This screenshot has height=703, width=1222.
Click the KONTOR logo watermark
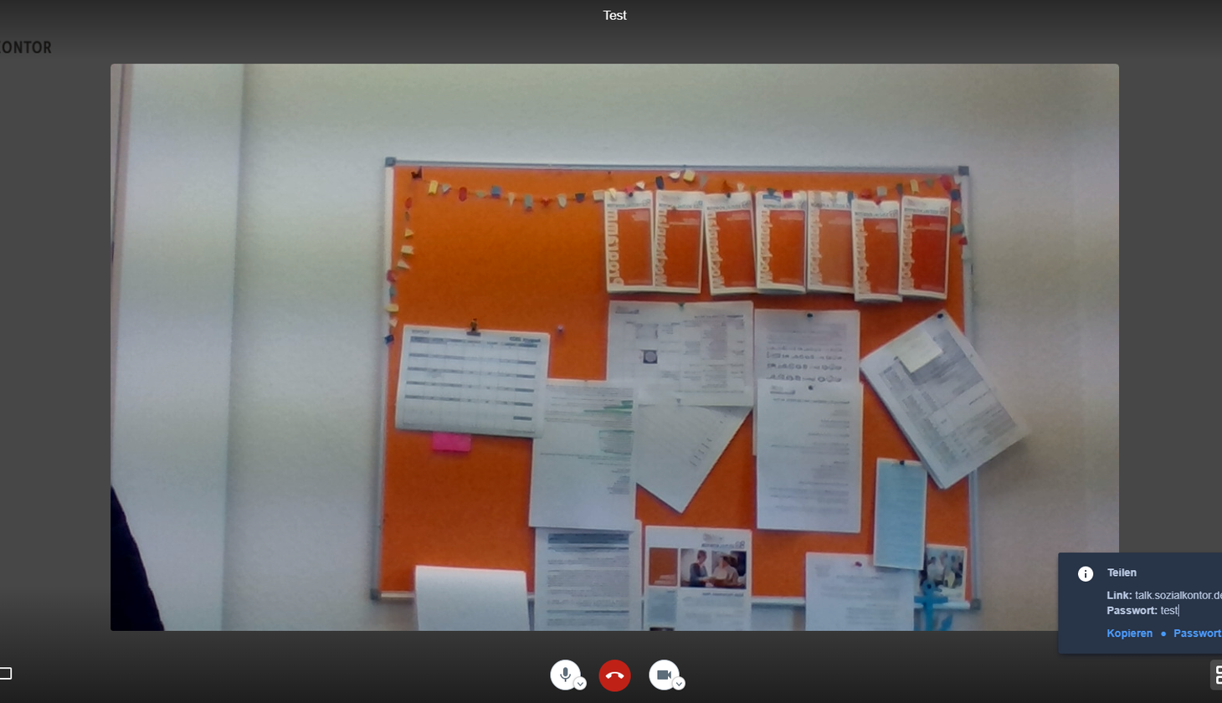coord(26,48)
